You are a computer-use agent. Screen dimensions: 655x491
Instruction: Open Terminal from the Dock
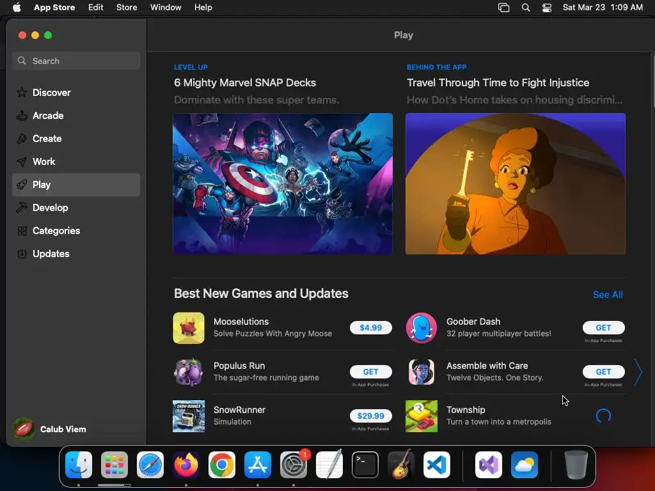[365, 465]
